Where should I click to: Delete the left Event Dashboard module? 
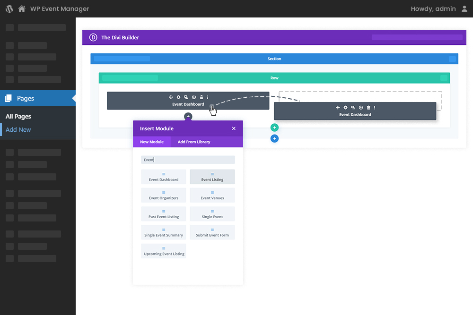[201, 97]
